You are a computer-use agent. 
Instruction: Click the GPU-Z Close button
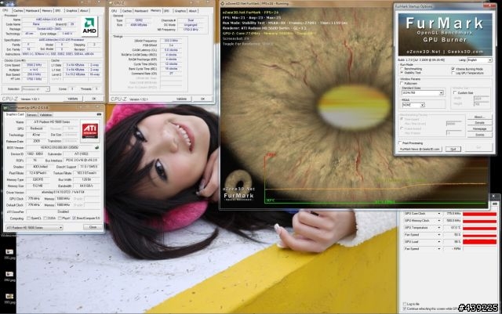[93, 227]
